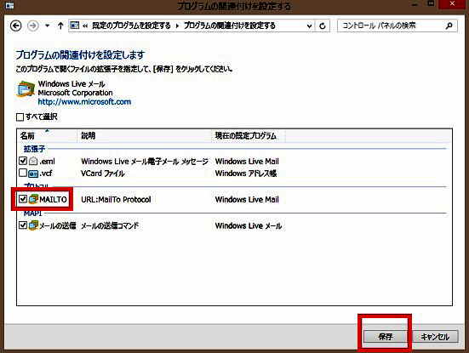Viewport: 469px width, 353px height.
Task: Select プログラムの関連付けを設定する breadcrumb
Action: point(230,26)
